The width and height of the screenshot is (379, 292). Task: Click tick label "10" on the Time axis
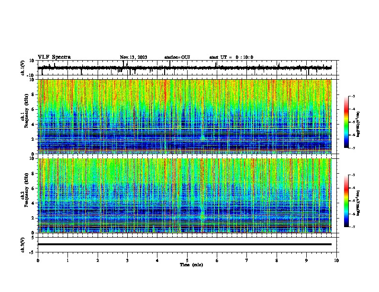pos(336,261)
